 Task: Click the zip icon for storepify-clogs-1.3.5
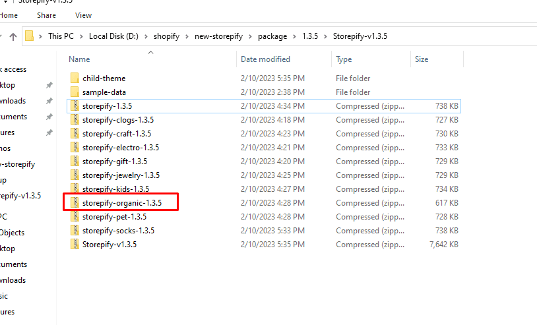tap(75, 120)
